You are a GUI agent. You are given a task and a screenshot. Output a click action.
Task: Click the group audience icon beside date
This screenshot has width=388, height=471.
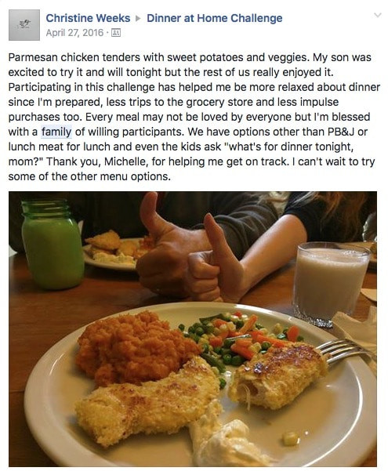pyautogui.click(x=116, y=32)
